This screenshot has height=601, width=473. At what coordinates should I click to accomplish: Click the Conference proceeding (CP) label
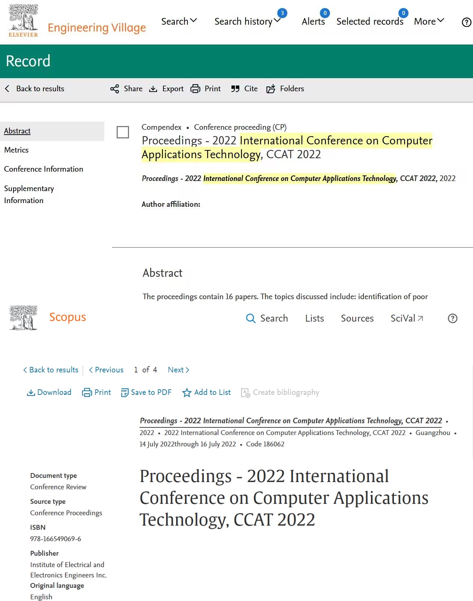click(x=240, y=127)
